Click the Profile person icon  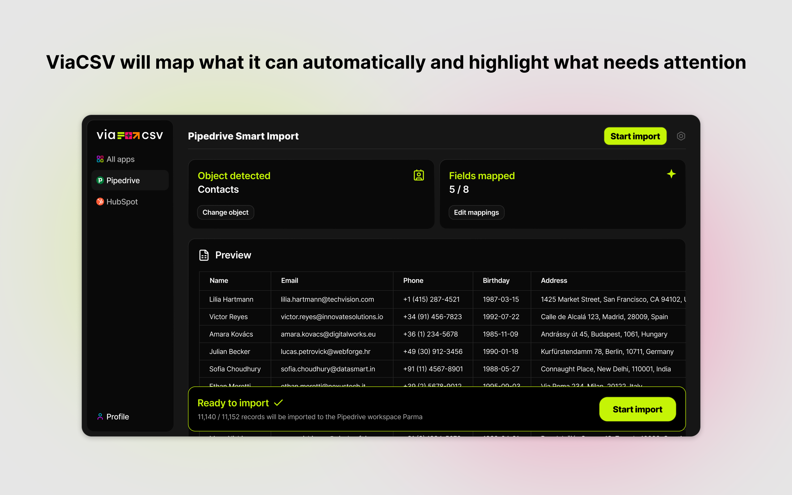pos(100,416)
